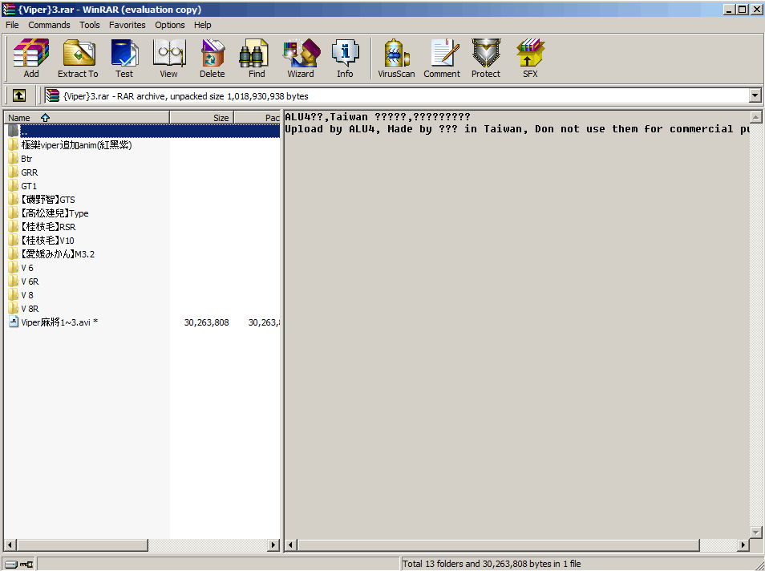This screenshot has width=765, height=571.
Task: Click comment pane scroll up arrow
Action: (x=755, y=117)
